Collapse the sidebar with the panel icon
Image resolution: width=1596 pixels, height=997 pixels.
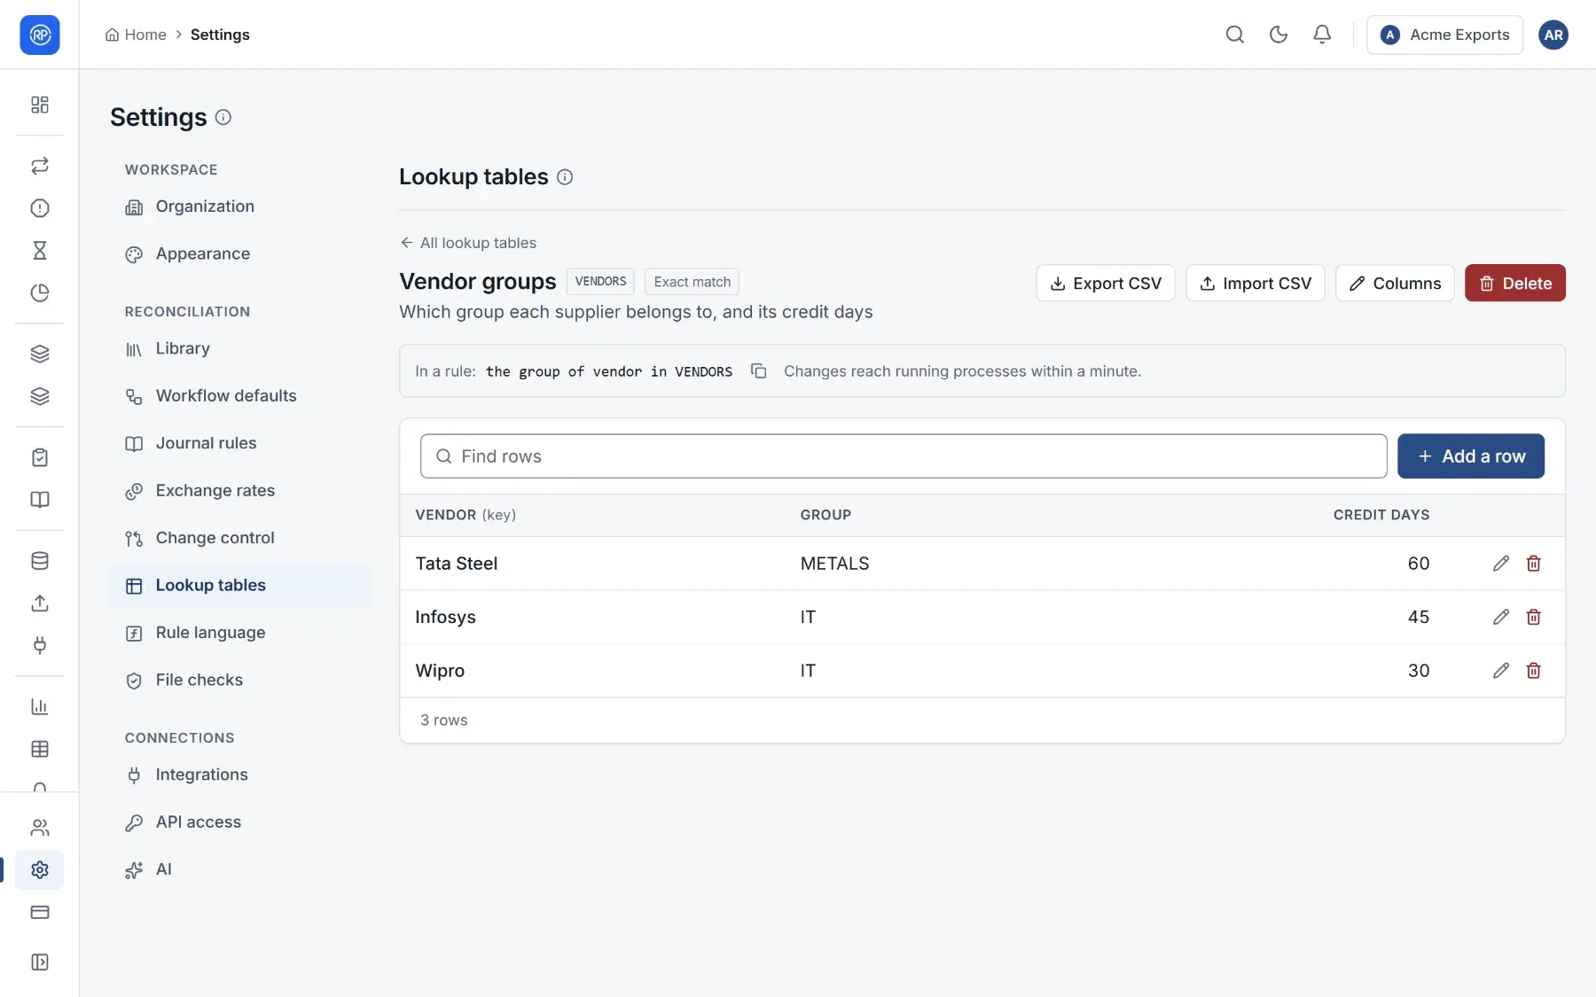click(40, 962)
